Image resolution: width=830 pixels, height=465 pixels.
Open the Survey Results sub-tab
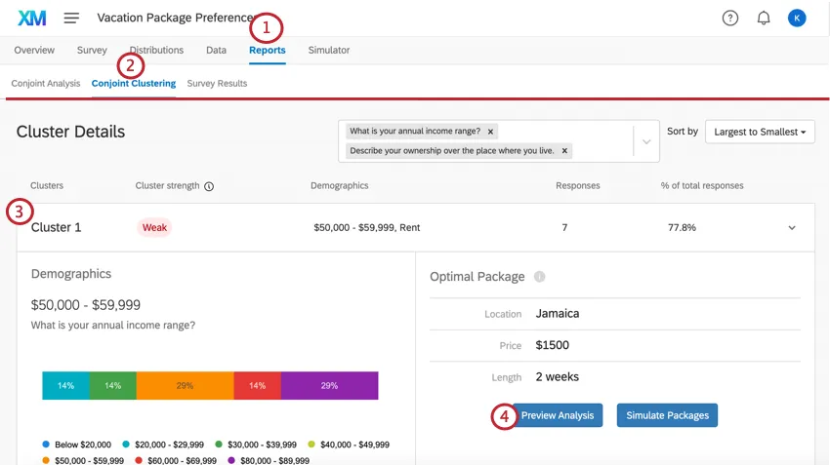coord(217,83)
